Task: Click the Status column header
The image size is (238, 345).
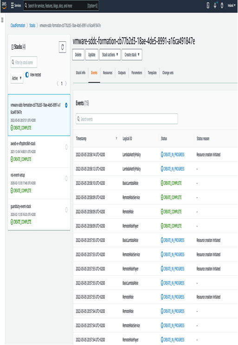Action: click(164, 138)
